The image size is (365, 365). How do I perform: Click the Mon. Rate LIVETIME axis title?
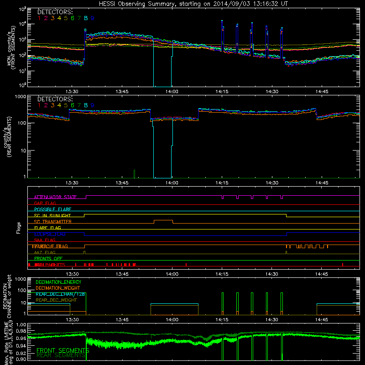pyautogui.click(x=8, y=343)
